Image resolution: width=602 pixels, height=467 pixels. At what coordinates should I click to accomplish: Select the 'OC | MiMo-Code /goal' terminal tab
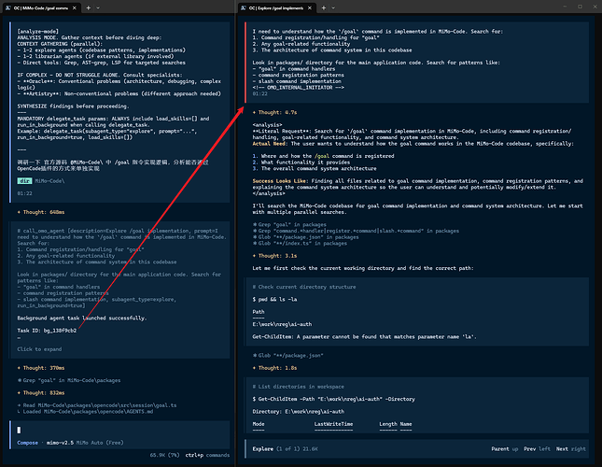coord(41,7)
